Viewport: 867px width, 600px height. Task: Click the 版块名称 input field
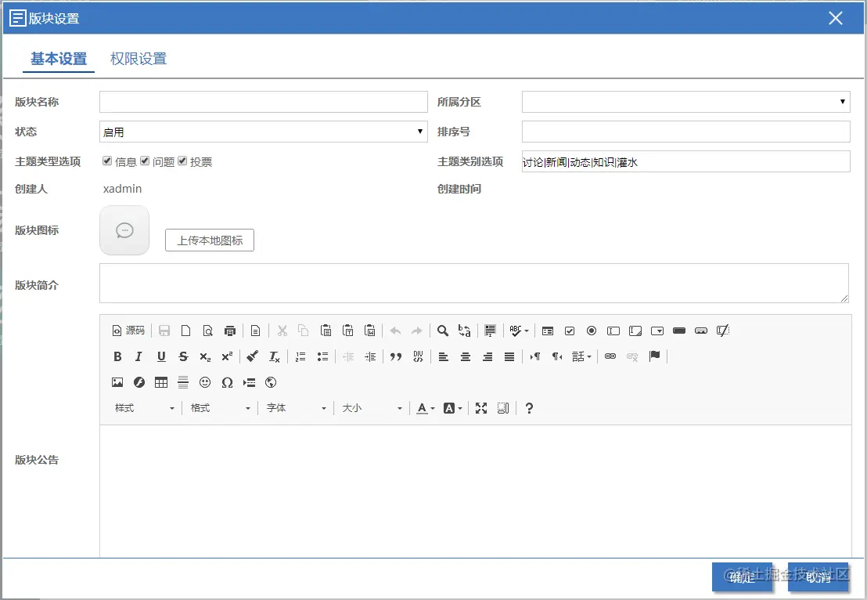tap(263, 102)
